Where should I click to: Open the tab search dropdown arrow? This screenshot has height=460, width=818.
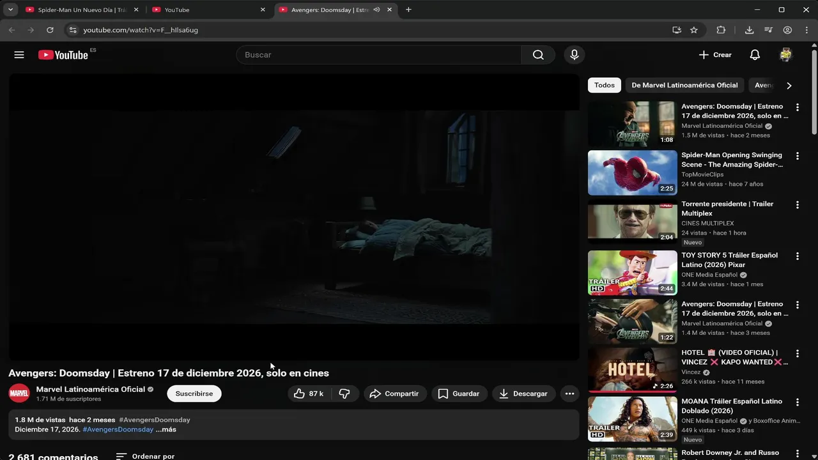click(10, 10)
